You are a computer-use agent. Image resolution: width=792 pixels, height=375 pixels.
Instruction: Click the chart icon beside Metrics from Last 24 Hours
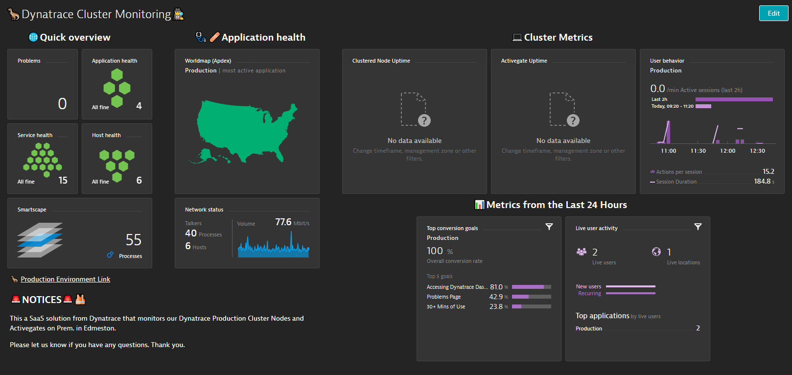pos(480,205)
